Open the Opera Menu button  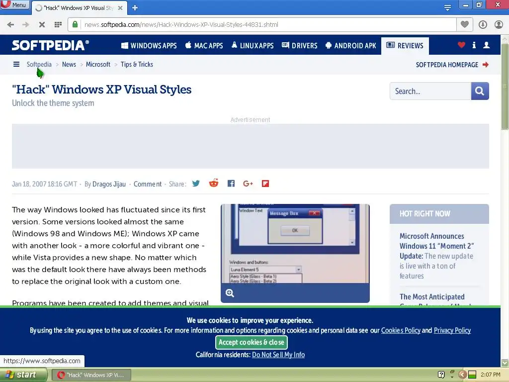pos(15,4)
